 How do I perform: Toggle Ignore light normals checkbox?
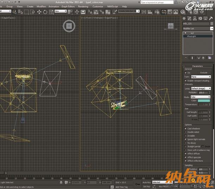(185, 139)
